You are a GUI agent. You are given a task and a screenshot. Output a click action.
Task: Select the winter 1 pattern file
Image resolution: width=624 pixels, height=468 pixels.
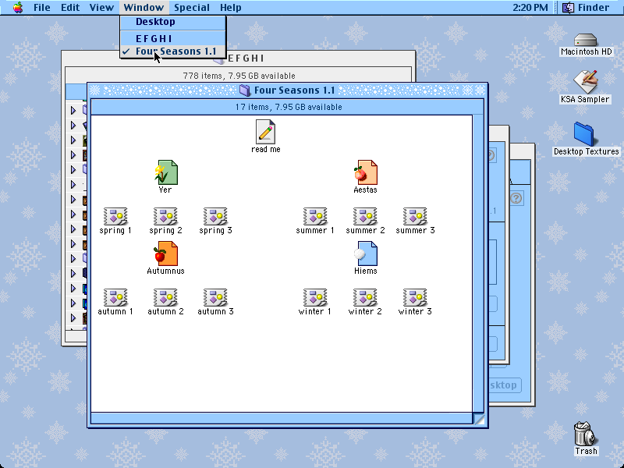[315, 302]
